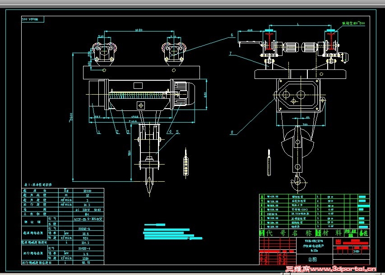Click the green annotation ending in 200
Image resolution: width=385 pixels, height=275 pixels.
coord(353,23)
